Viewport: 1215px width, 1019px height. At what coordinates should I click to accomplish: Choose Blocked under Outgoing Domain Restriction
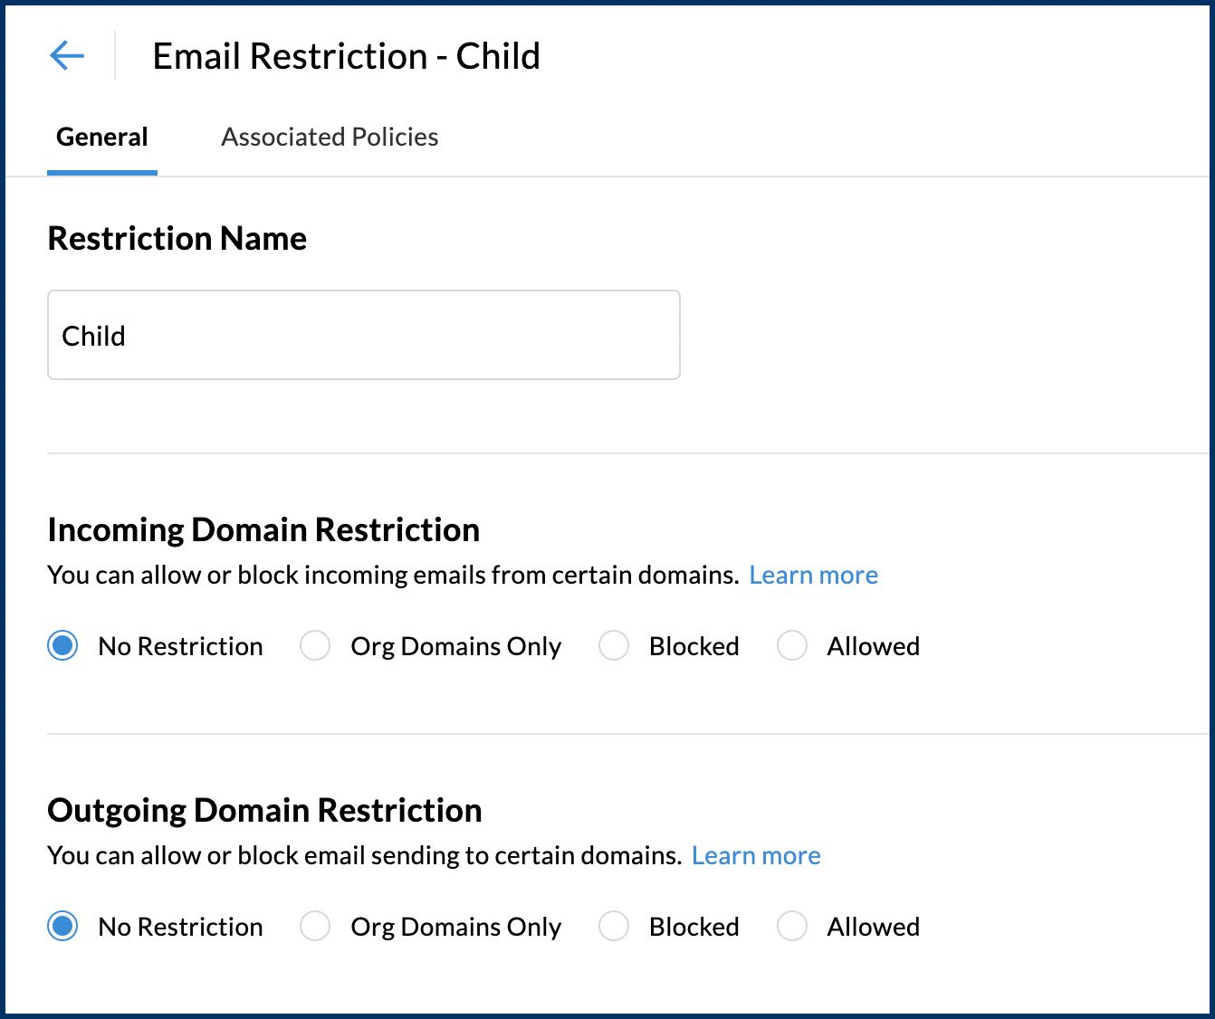coord(614,927)
